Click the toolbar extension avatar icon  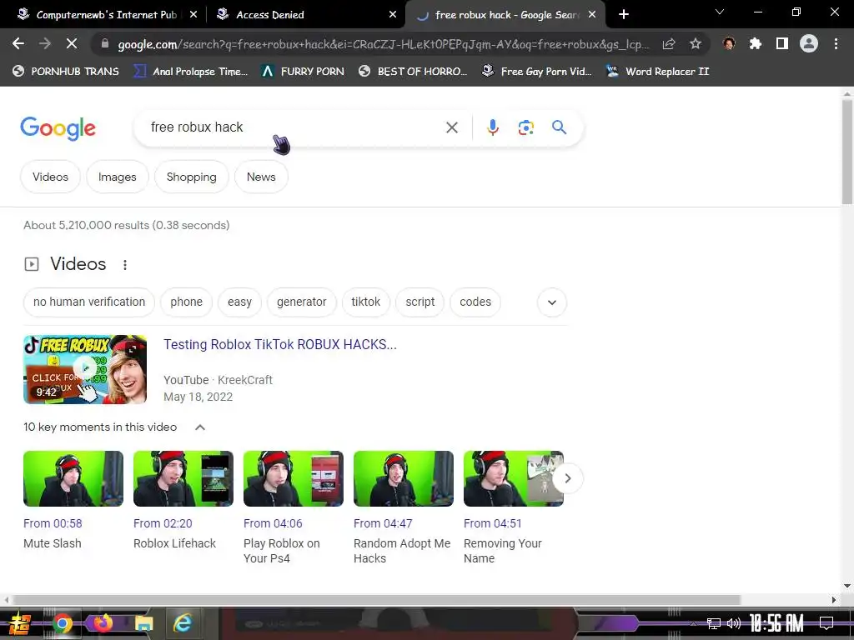pyautogui.click(x=729, y=43)
